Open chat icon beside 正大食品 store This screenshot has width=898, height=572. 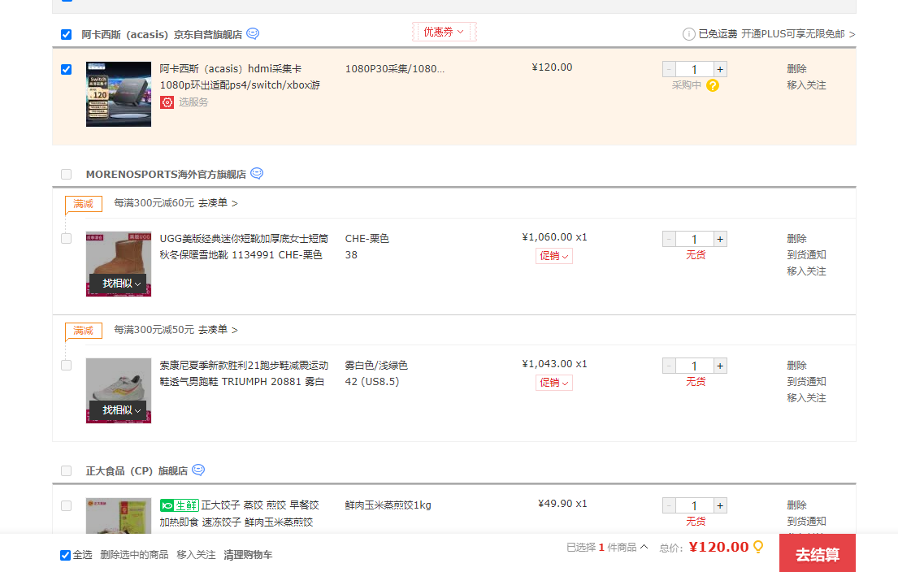tap(198, 470)
